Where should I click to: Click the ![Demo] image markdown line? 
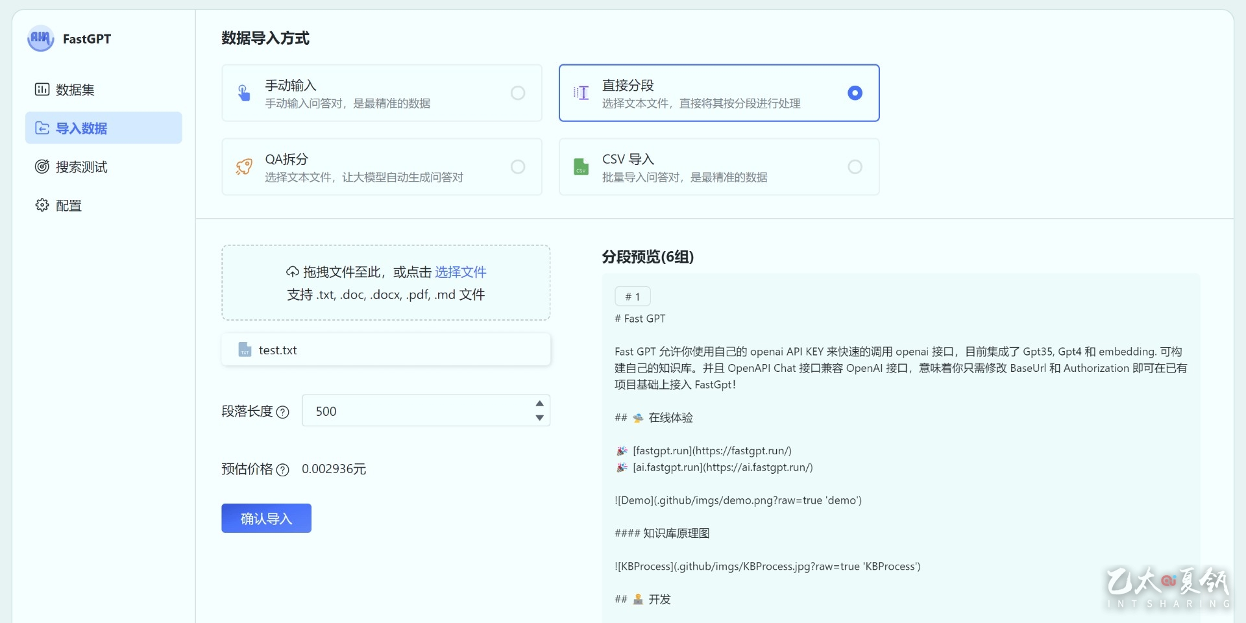pos(738,500)
